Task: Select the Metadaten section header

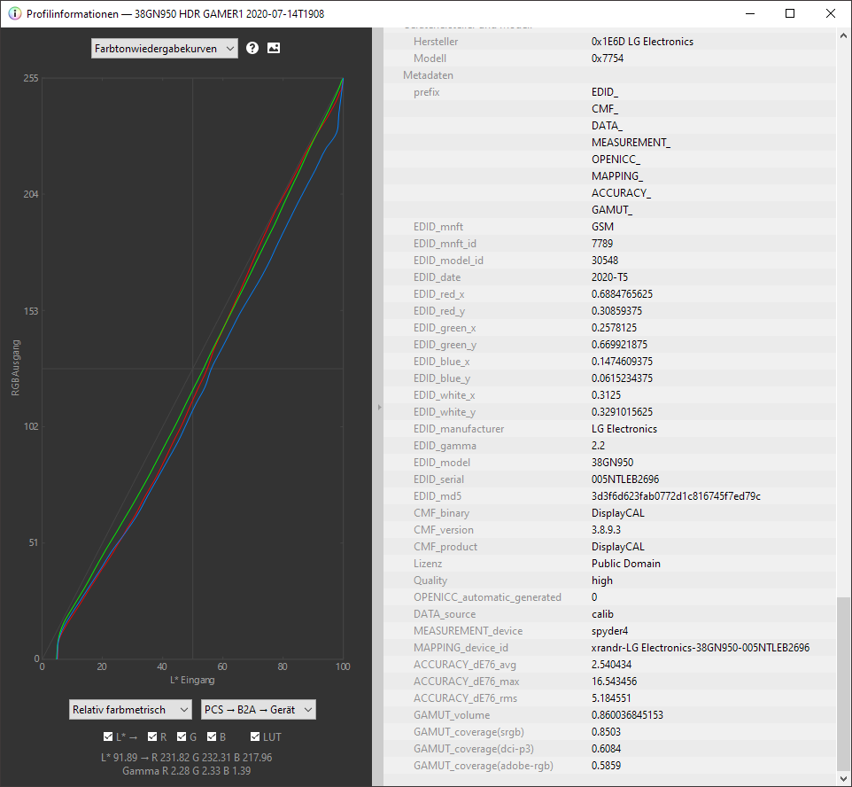Action: 428,75
